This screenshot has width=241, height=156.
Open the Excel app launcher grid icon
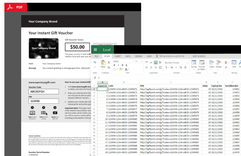tap(95, 50)
